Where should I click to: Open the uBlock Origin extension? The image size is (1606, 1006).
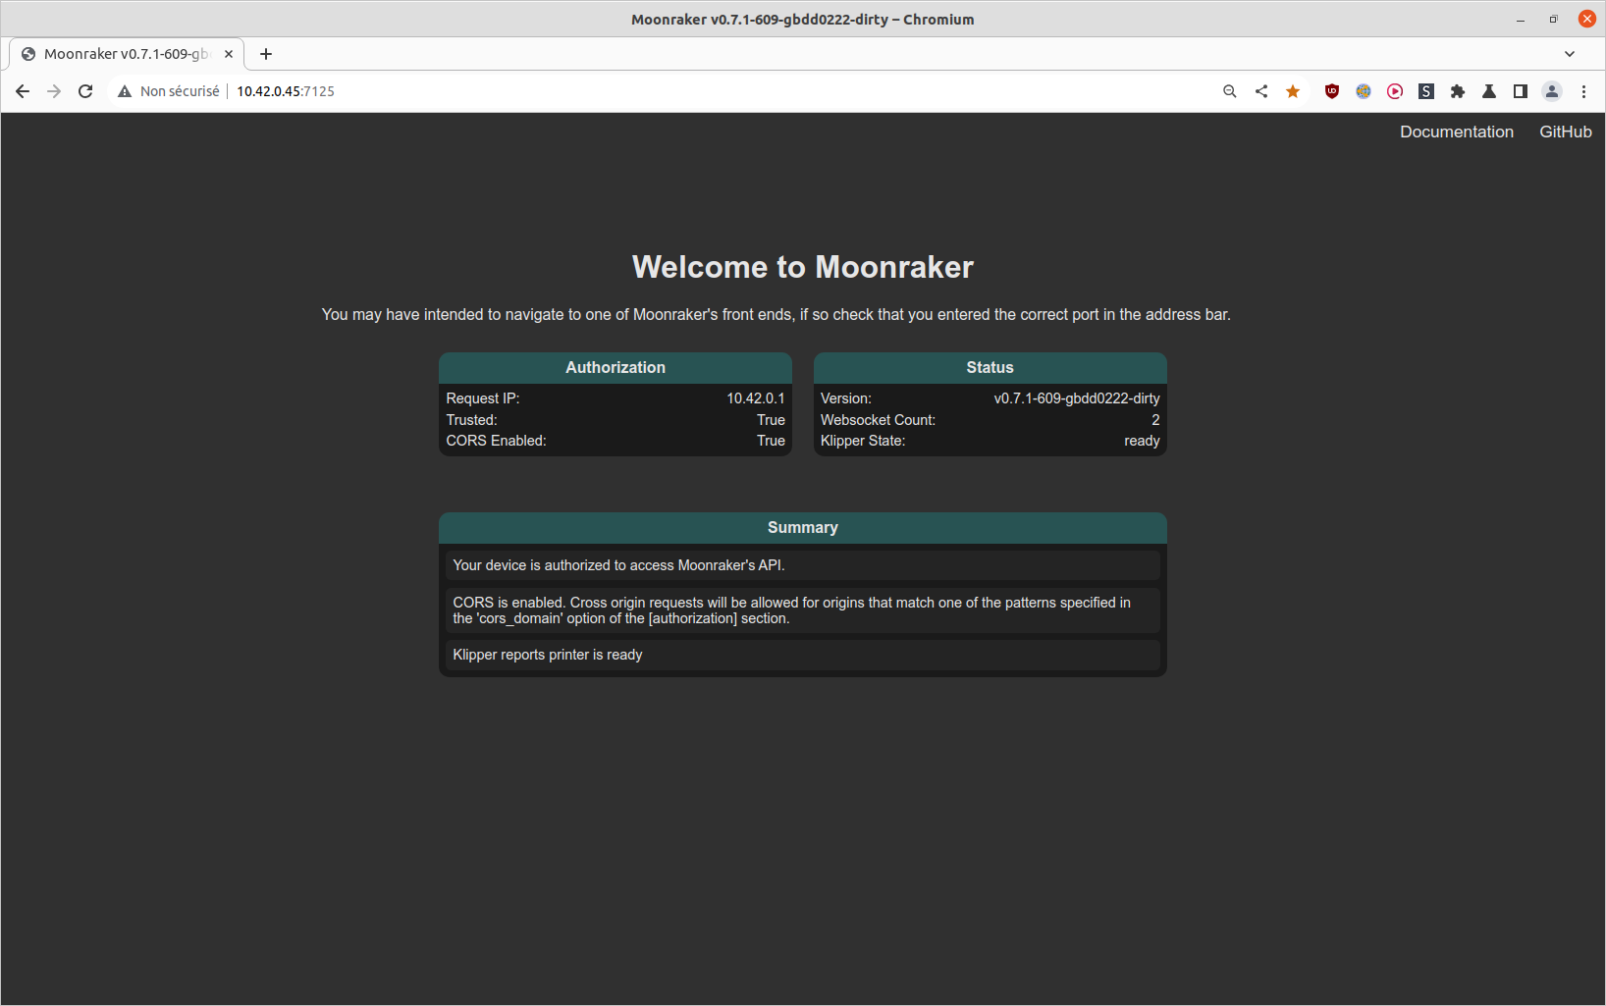tap(1332, 91)
